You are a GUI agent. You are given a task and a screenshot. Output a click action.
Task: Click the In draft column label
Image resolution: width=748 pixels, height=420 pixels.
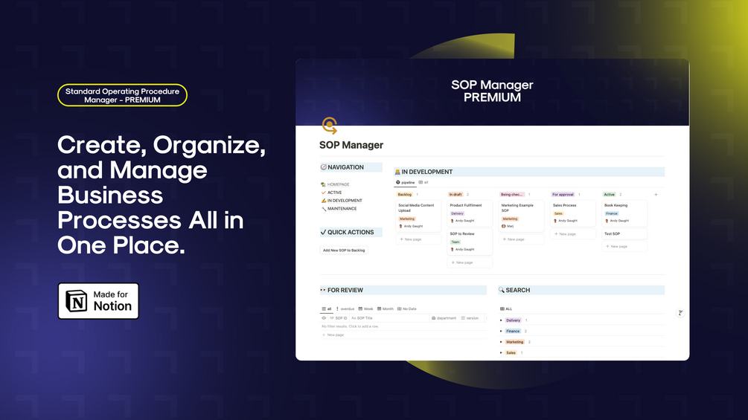[455, 194]
